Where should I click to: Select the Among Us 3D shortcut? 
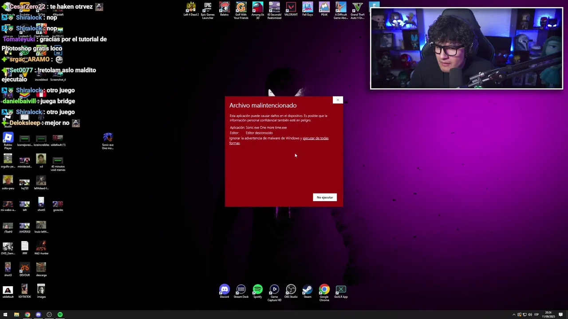click(258, 11)
